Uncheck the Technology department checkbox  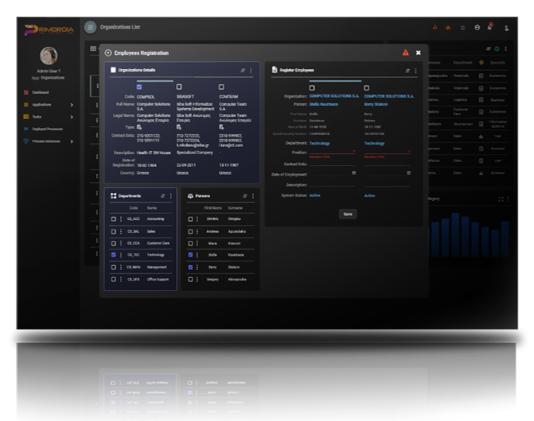coord(114,255)
